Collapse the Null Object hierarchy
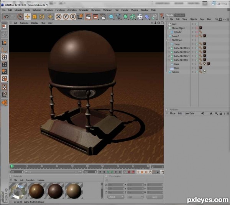This screenshot has width=230, height=205. 167,40
